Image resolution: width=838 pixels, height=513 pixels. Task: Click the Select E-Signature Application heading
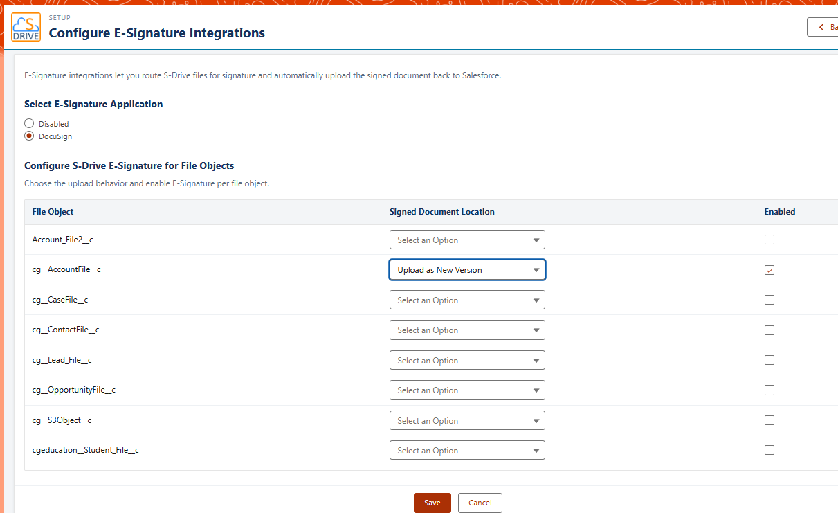click(x=93, y=104)
